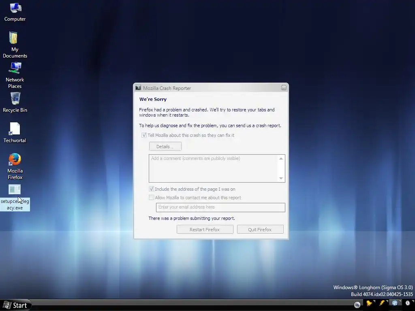Select the Recycle Bin icon

15,102
